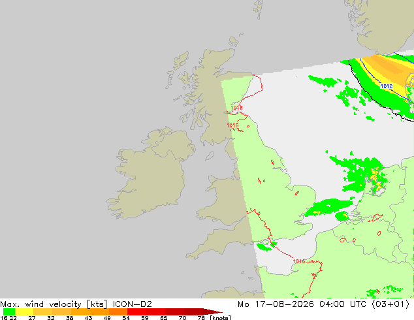Click the '32' legend value

coord(51,317)
